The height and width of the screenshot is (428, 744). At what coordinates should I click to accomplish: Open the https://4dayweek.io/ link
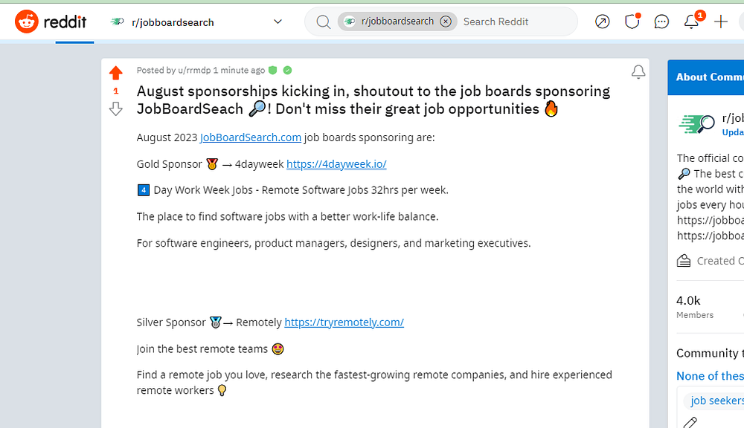tap(336, 164)
